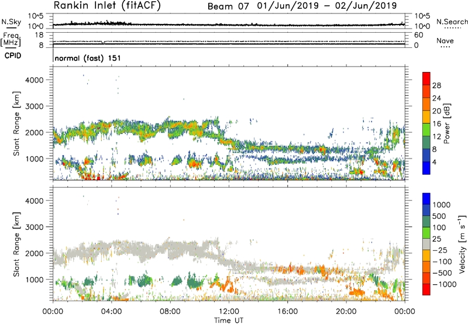
Task: Click the 'N.Sky' legend label
Action: pyautogui.click(x=11, y=22)
